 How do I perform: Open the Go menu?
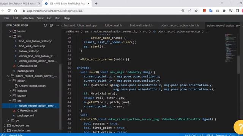coord(49,18)
